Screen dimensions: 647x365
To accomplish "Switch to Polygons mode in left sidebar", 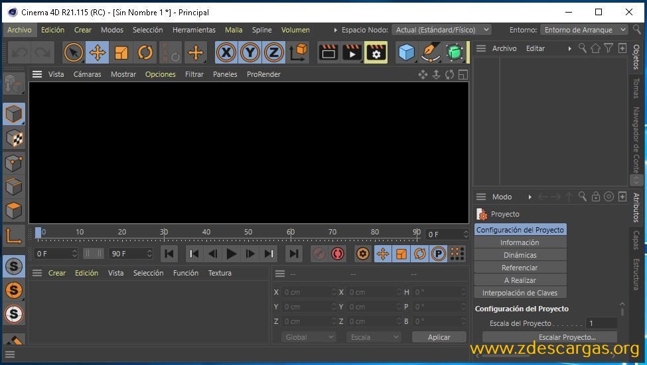I will tap(14, 211).
